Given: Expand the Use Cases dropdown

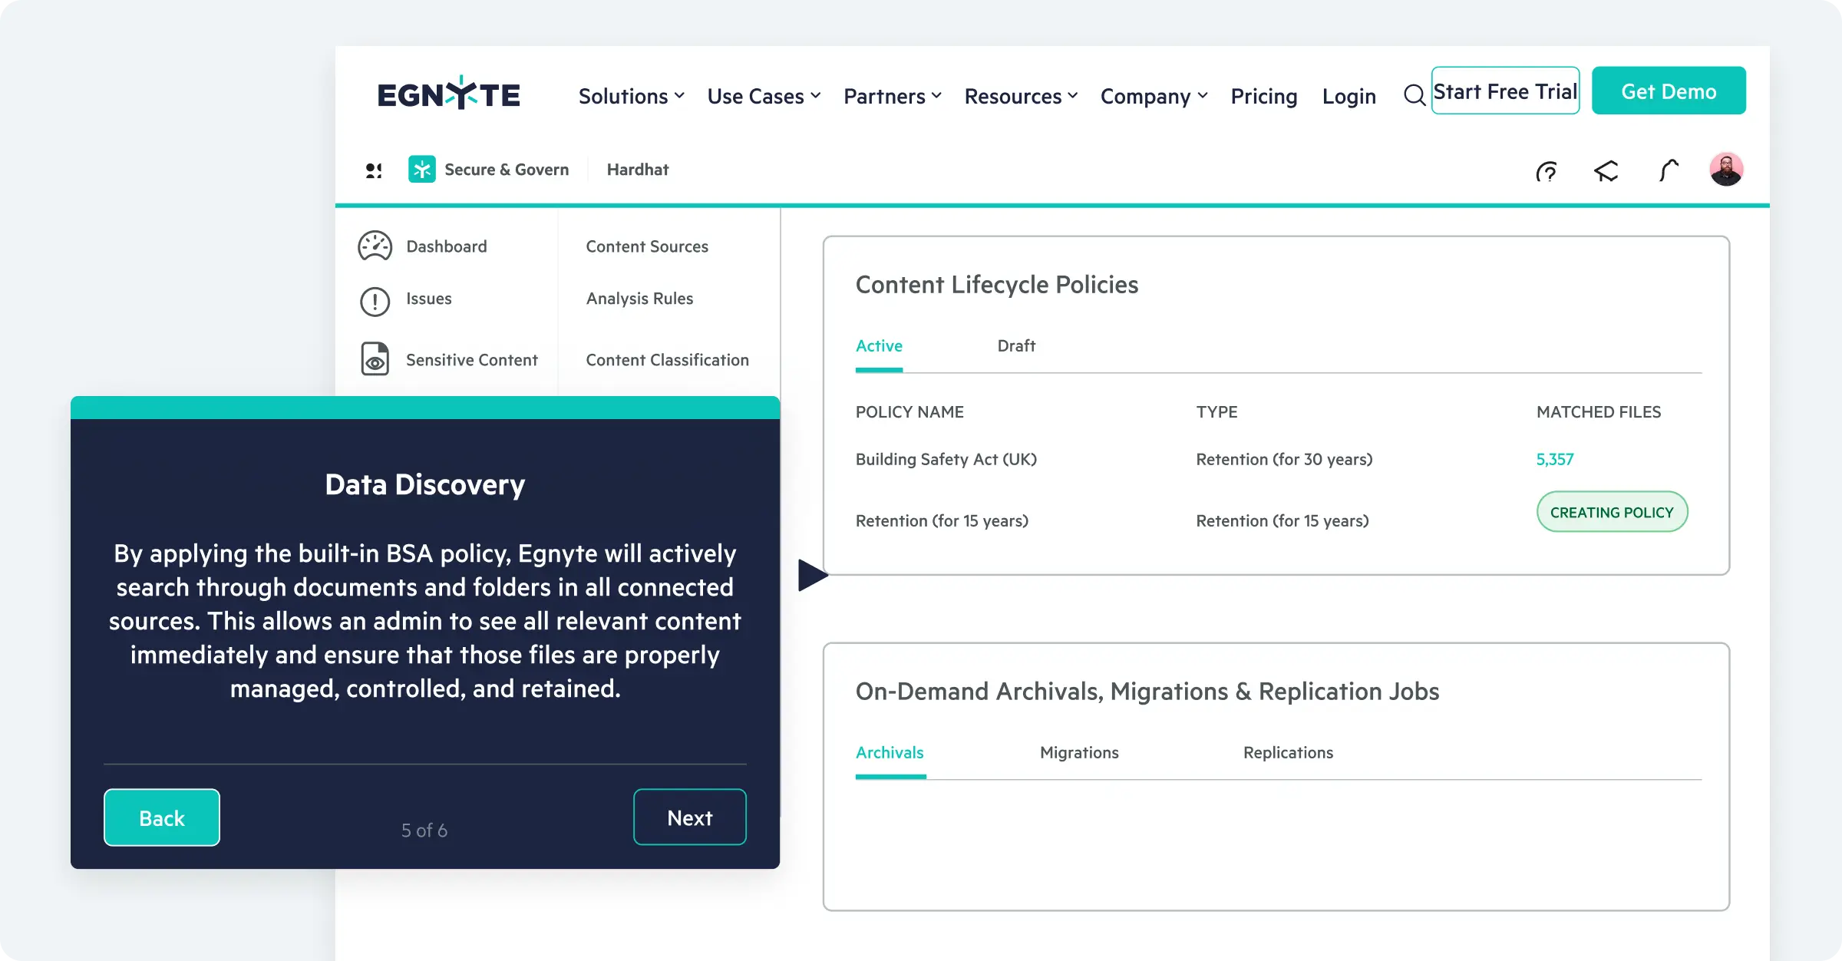Looking at the screenshot, I should tap(764, 96).
